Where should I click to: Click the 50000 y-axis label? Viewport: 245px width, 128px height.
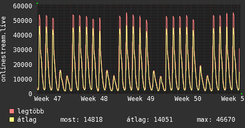23,21
